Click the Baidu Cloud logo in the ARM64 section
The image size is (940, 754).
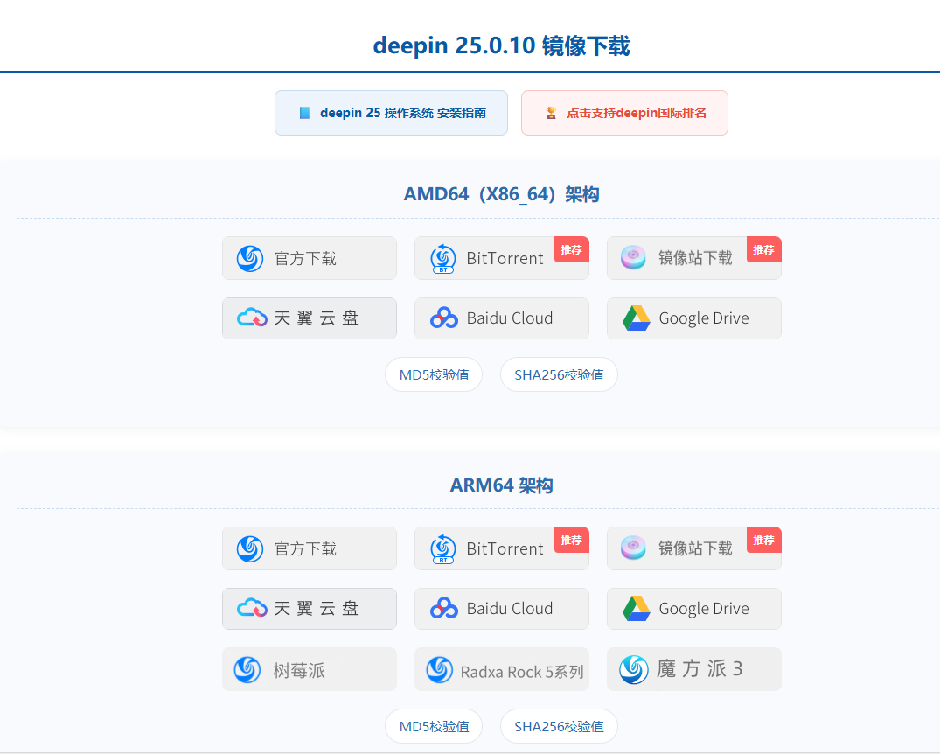[444, 608]
